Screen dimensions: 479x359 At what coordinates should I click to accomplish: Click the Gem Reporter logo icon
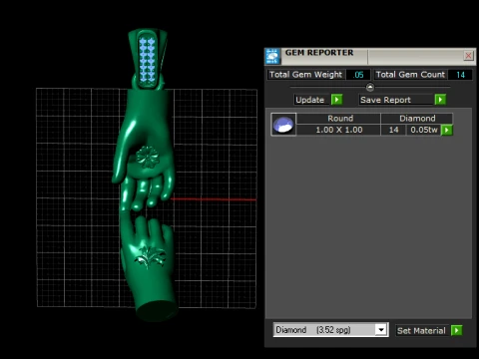[x=272, y=56]
